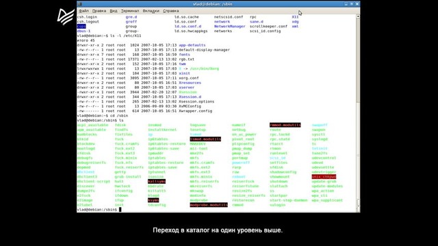Click the csh.login file name
Viewport: 438px width, 246px height.
tap(87, 16)
